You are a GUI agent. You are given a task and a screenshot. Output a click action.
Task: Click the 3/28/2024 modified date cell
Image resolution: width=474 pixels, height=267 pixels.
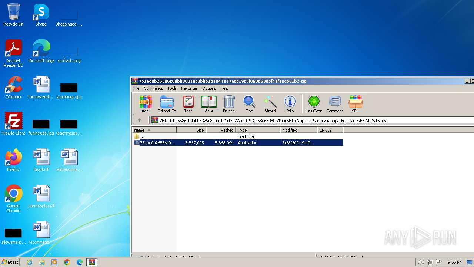coord(298,143)
